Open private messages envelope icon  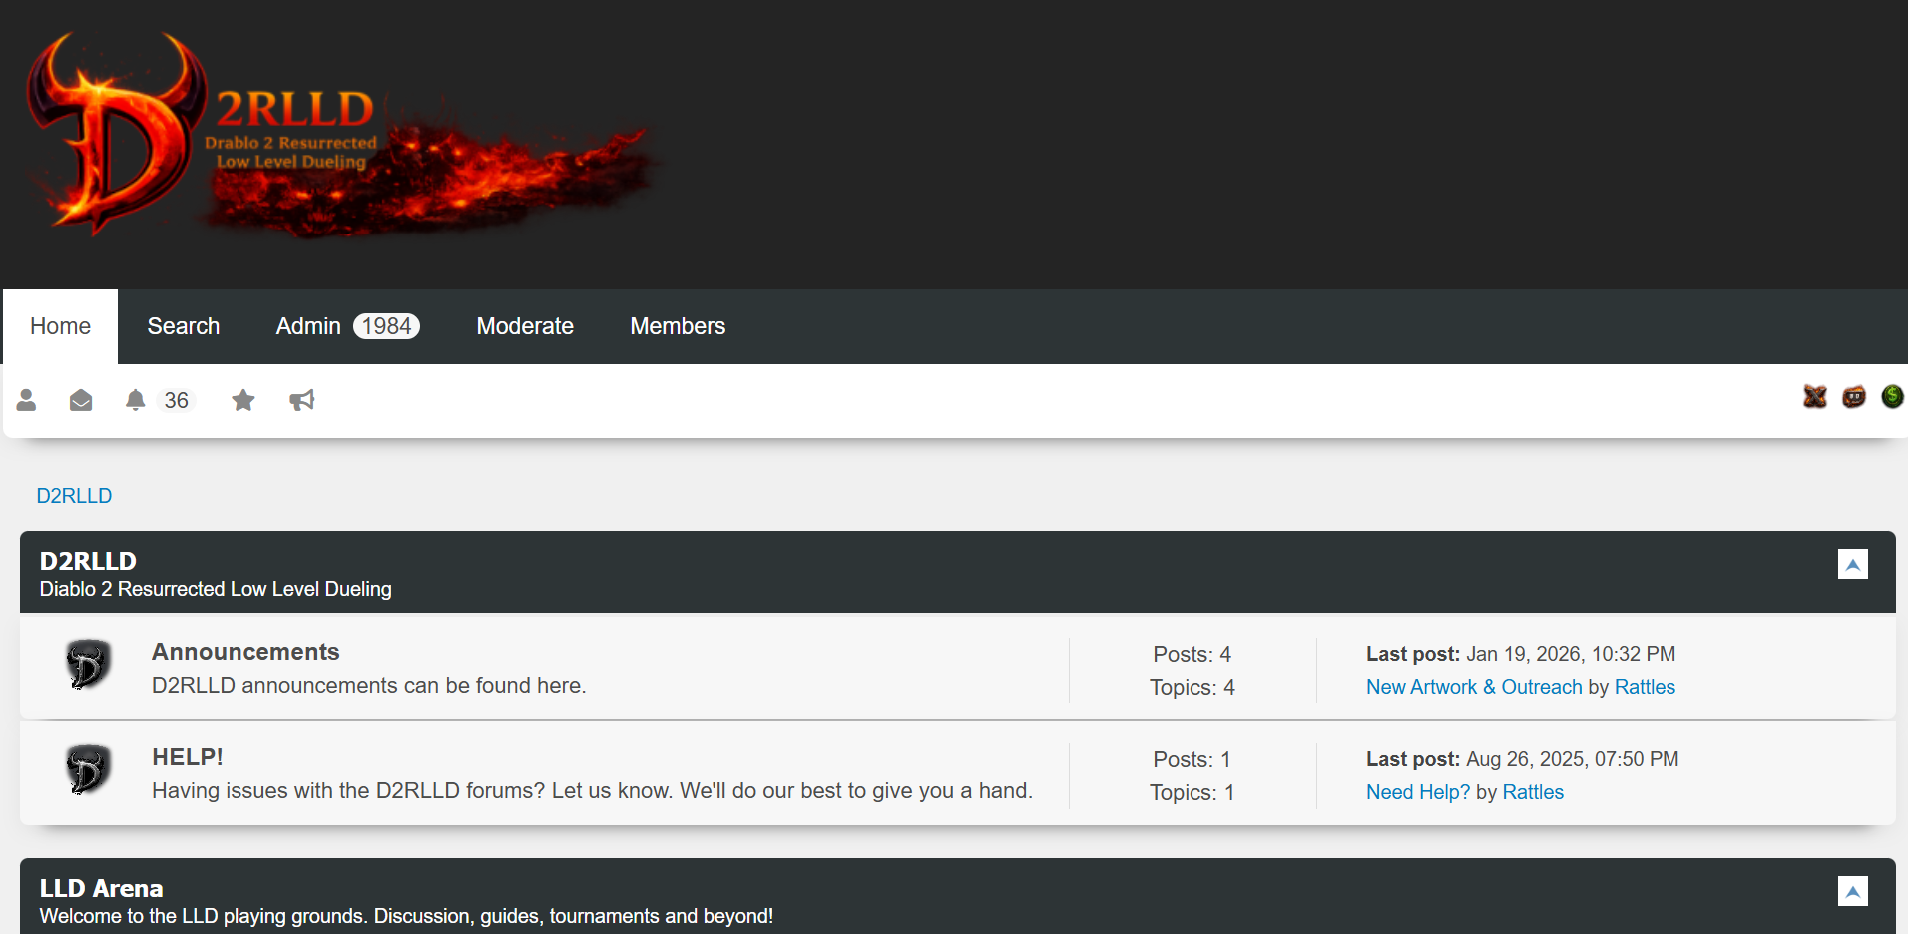(81, 400)
